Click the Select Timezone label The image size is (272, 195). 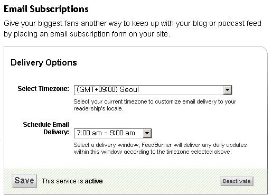(x=43, y=89)
